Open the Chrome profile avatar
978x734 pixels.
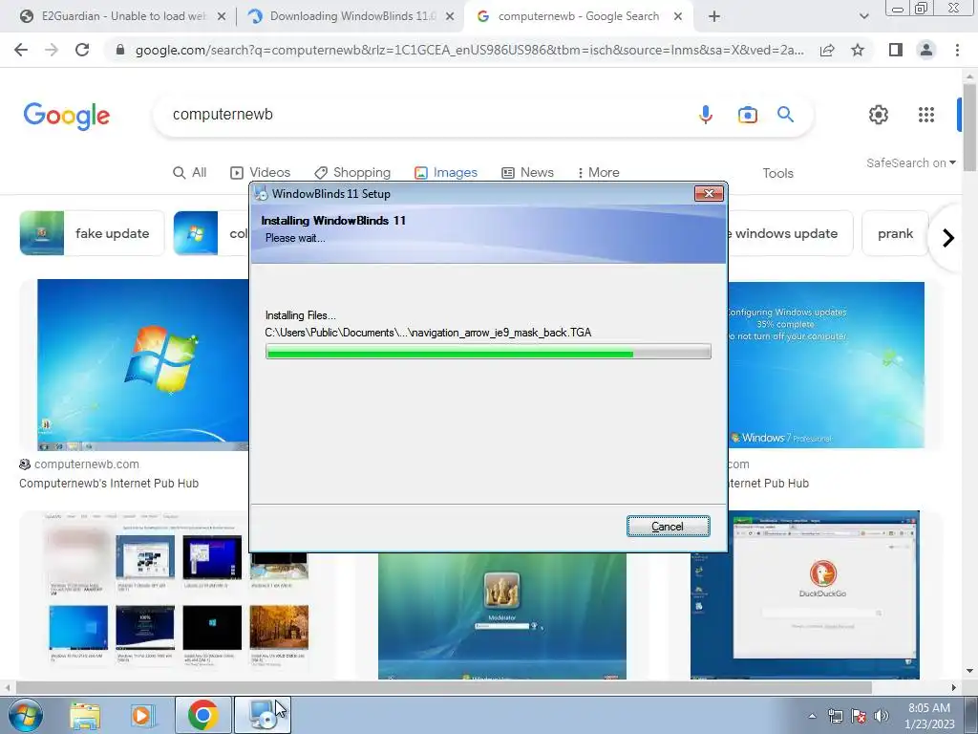(x=926, y=50)
